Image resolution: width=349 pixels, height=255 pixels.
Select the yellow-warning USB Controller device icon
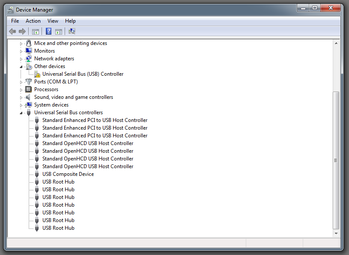point(37,74)
